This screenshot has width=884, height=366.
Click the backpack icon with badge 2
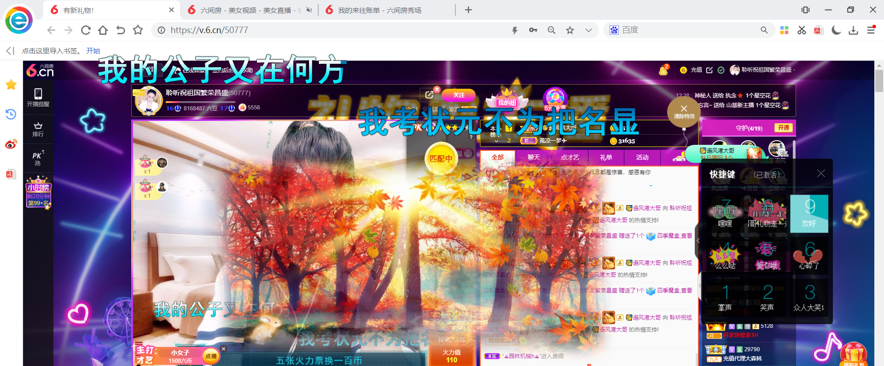pos(663,70)
